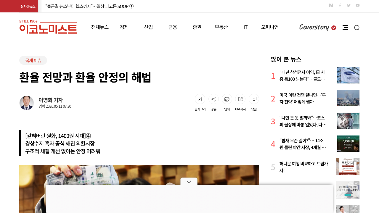Click the 공유 share icon

pyautogui.click(x=213, y=99)
